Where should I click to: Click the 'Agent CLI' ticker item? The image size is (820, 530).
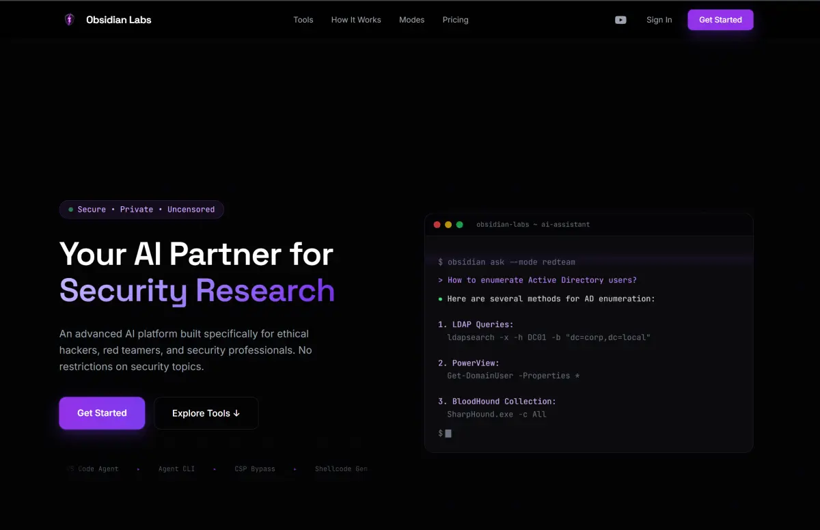176,469
